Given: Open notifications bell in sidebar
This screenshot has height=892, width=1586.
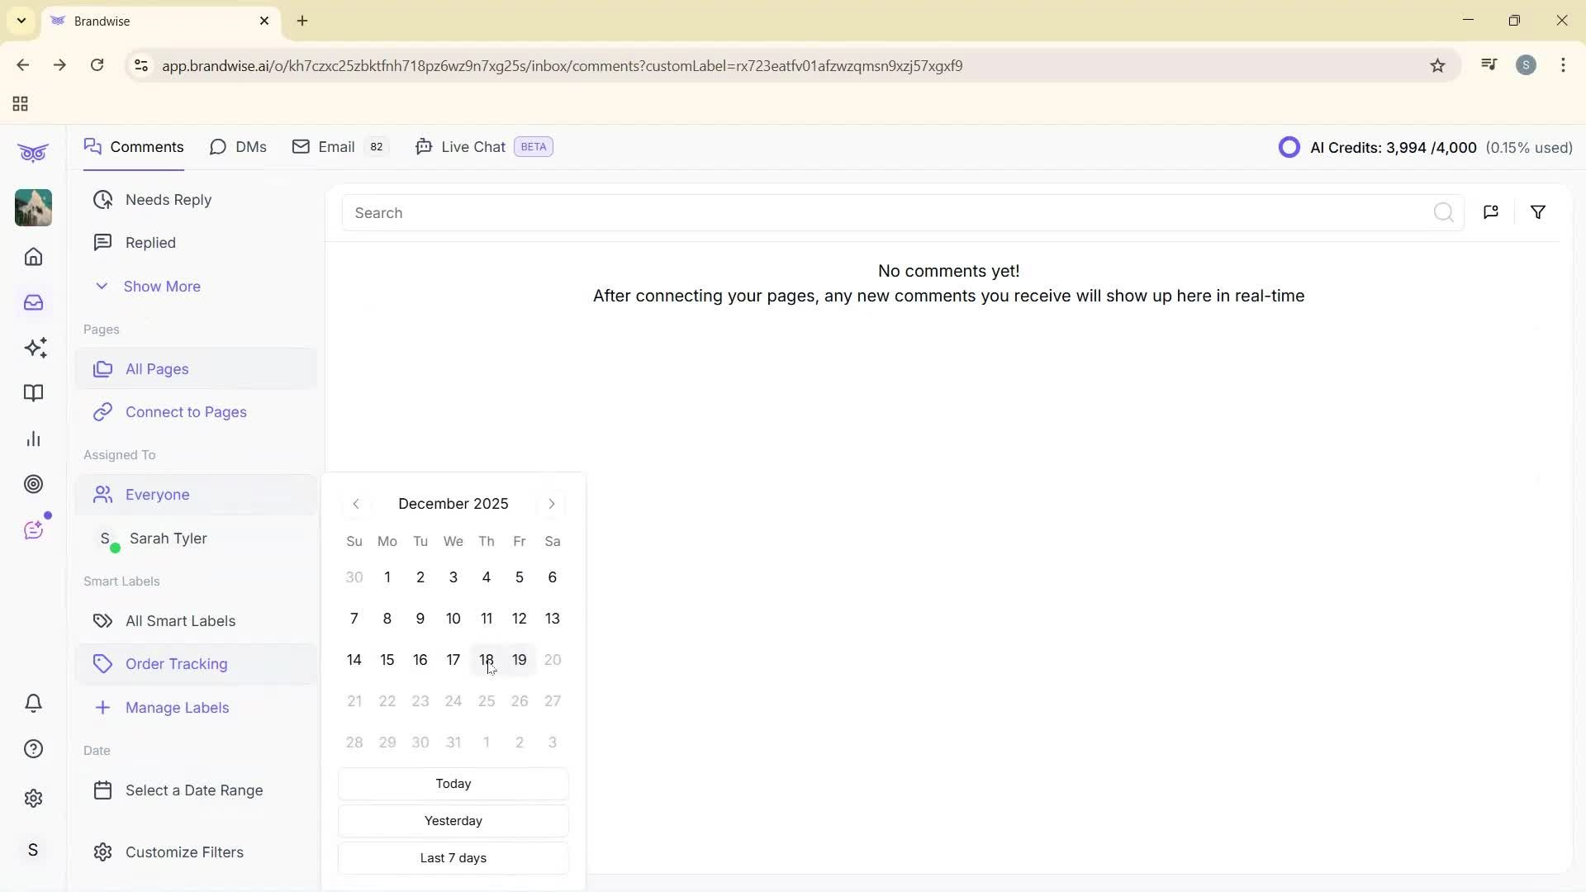Looking at the screenshot, I should [x=33, y=703].
